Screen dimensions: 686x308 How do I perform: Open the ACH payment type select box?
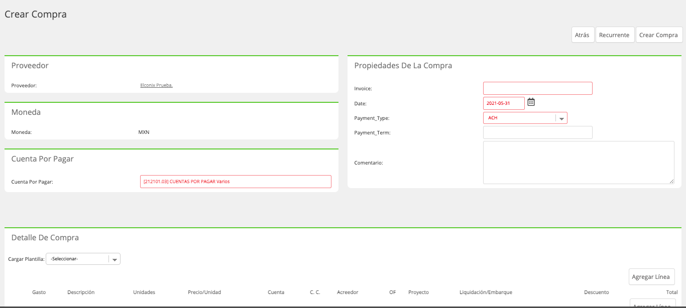525,118
